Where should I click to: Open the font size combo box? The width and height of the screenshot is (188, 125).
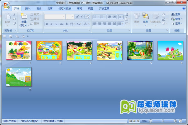[70, 17]
